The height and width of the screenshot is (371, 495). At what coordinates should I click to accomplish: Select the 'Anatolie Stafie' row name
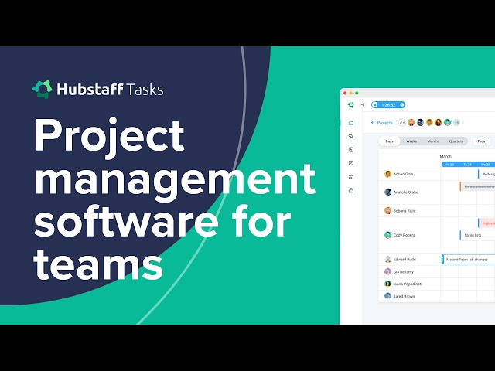point(405,192)
